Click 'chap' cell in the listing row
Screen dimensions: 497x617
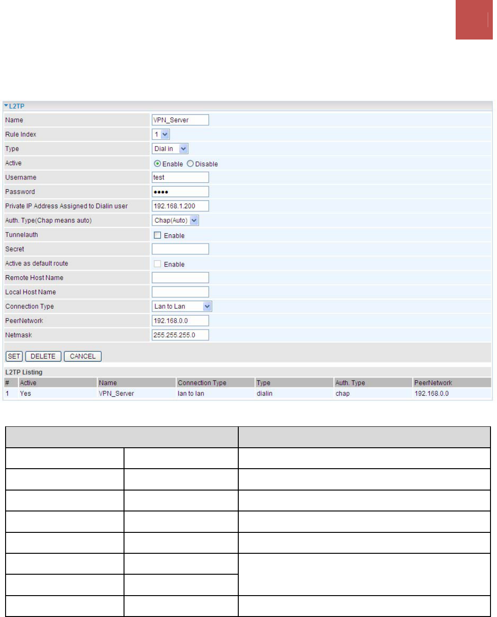pyautogui.click(x=342, y=393)
